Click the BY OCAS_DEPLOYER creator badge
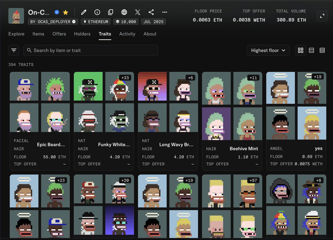The image size is (333, 240). pyautogui.click(x=53, y=22)
